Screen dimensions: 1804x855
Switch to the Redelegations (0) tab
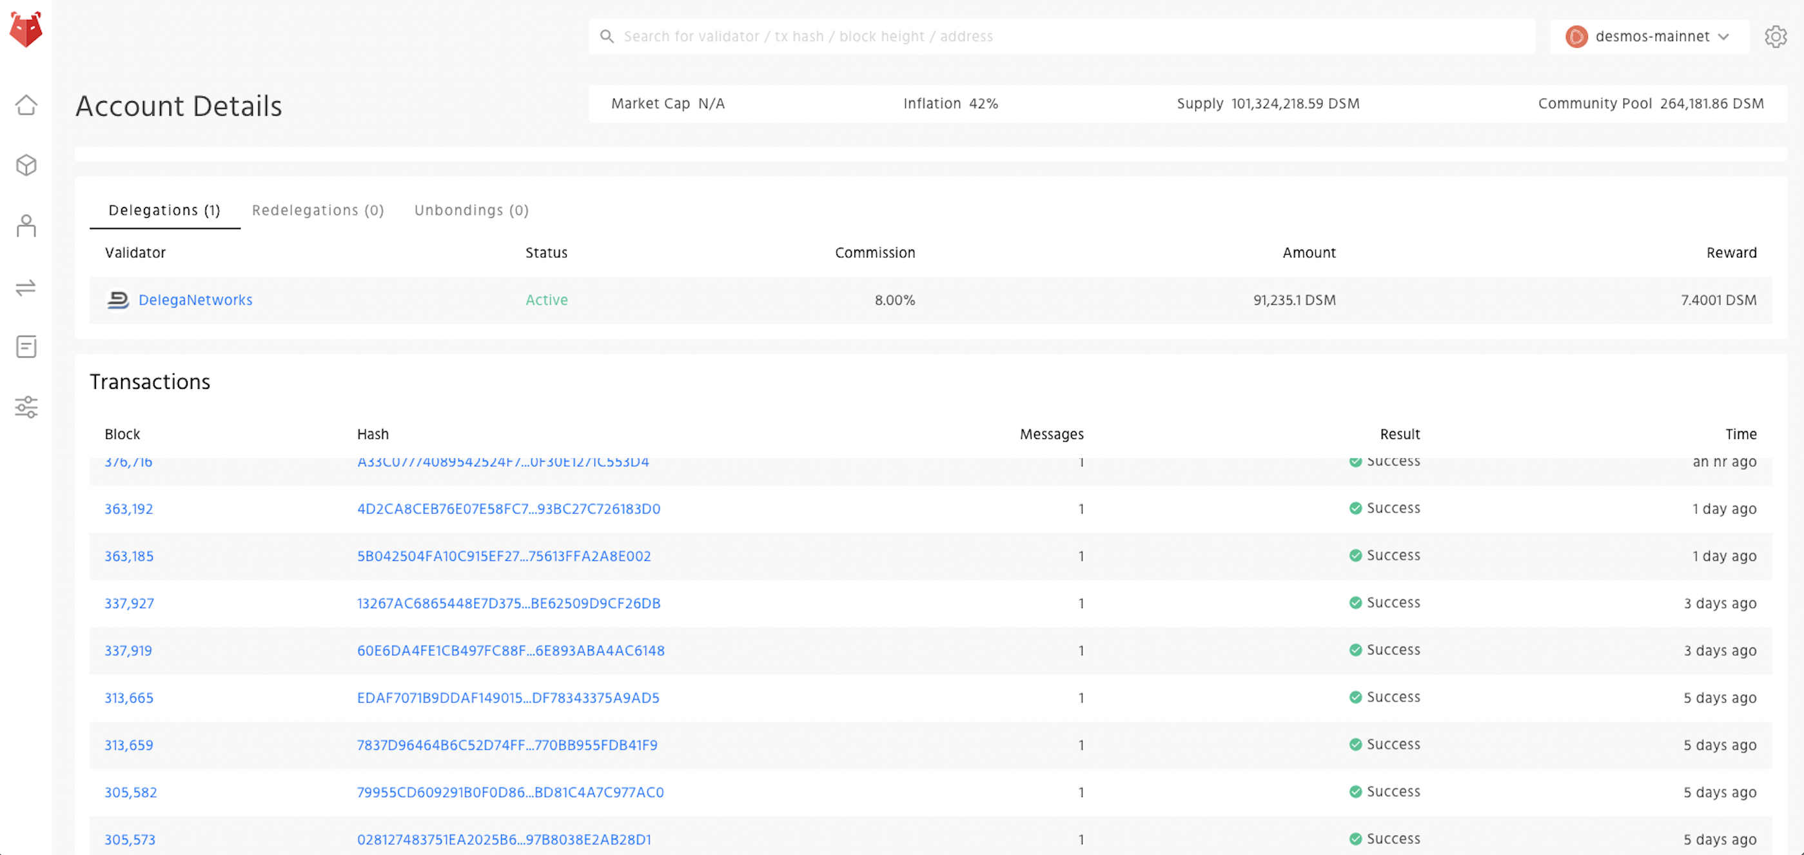[x=318, y=210]
